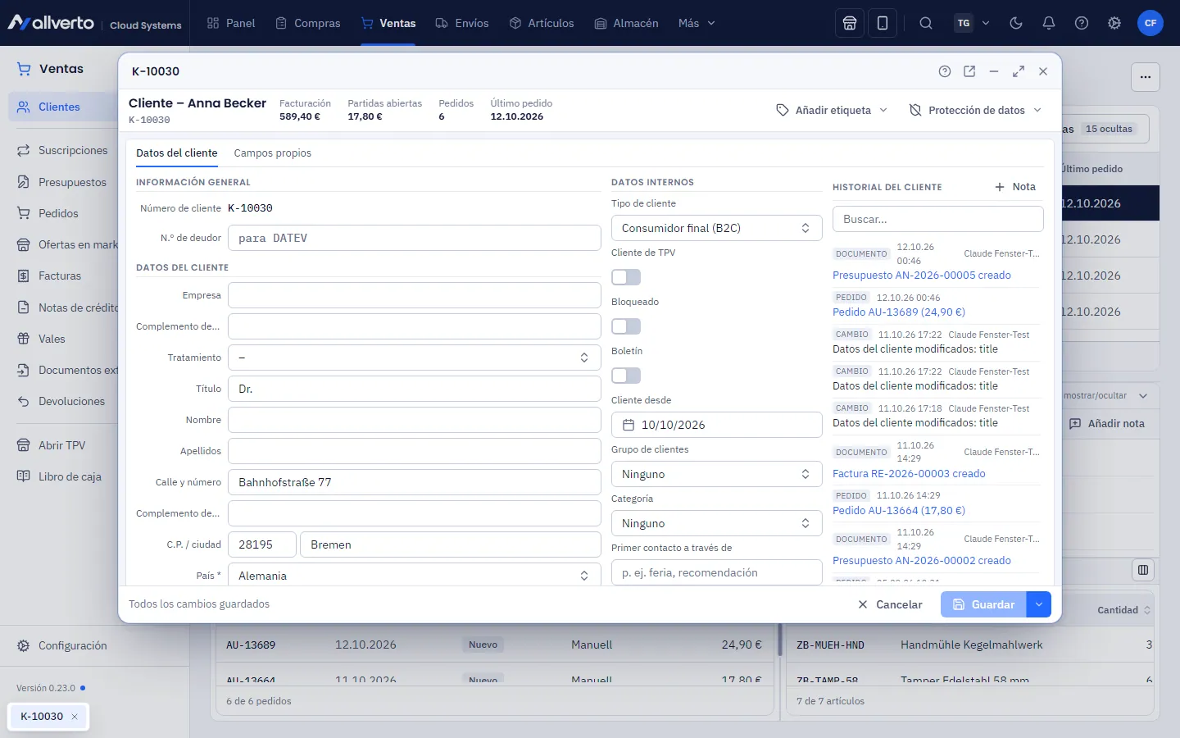Image resolution: width=1180 pixels, height=738 pixels.
Task: Minimize the K-10030 dialog
Action: pyautogui.click(x=994, y=71)
